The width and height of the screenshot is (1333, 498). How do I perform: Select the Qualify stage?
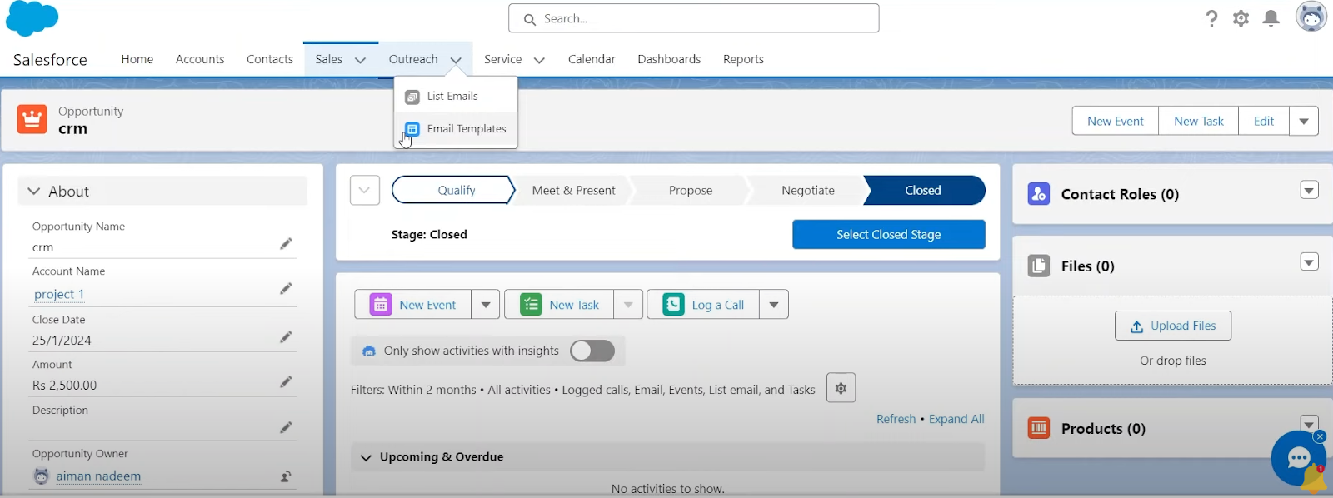(x=454, y=190)
